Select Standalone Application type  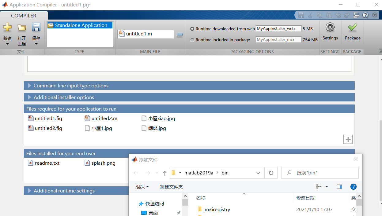coord(80,25)
